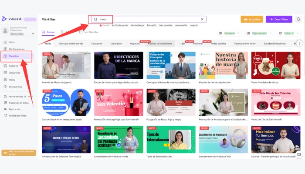Screen dimensions: 305x174
Task: Open the Elige un estilo dropdown
Action: point(259,33)
